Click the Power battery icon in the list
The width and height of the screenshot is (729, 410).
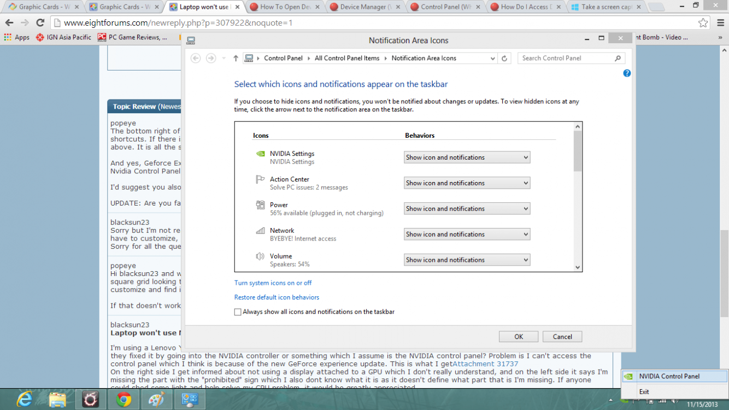(261, 205)
